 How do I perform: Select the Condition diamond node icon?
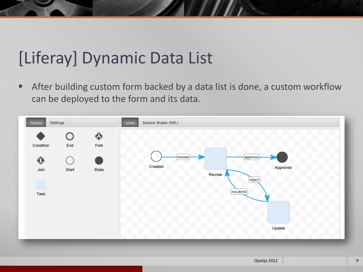click(41, 136)
